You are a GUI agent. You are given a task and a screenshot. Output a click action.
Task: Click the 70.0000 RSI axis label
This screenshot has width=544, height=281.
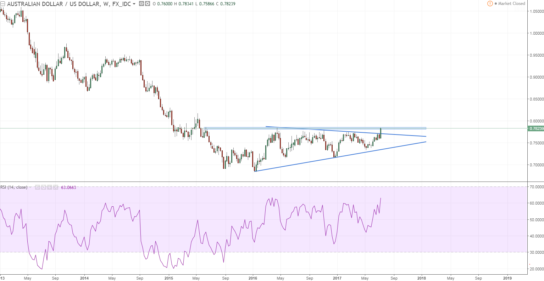[x=537, y=187]
